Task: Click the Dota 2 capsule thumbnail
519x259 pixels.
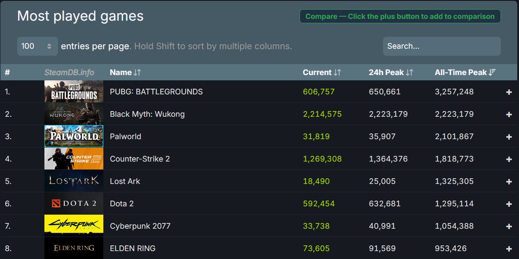Action: point(73,204)
